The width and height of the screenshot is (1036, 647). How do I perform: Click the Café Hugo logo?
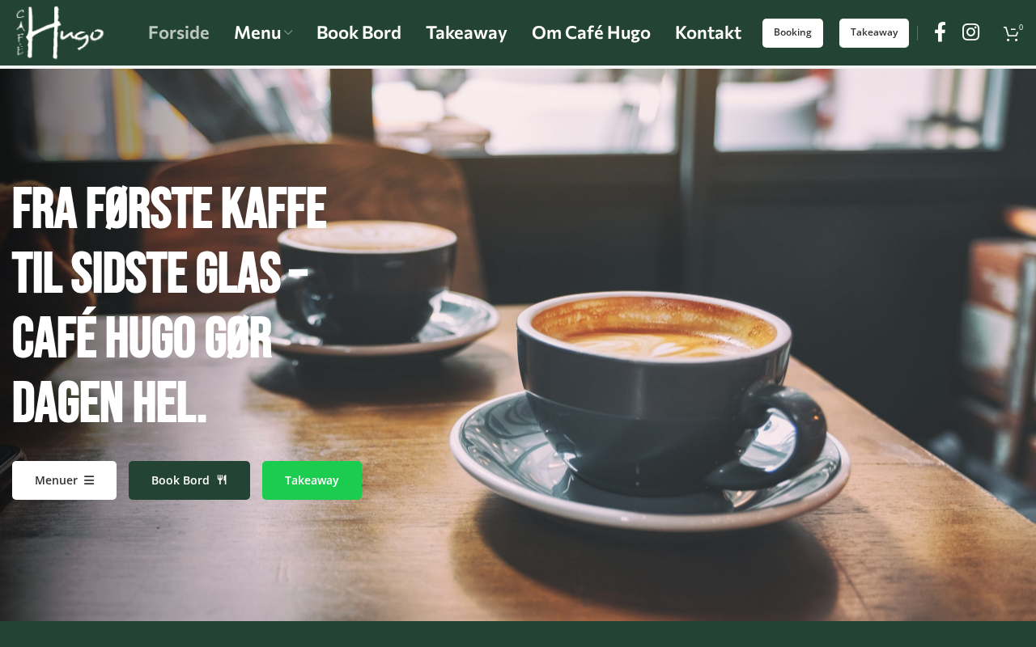click(x=60, y=32)
